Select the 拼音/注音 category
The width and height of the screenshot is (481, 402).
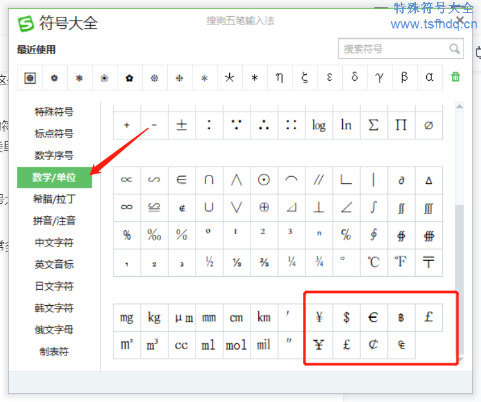click(x=54, y=221)
